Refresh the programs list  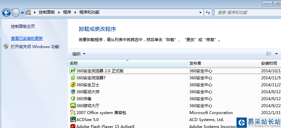[208, 13]
